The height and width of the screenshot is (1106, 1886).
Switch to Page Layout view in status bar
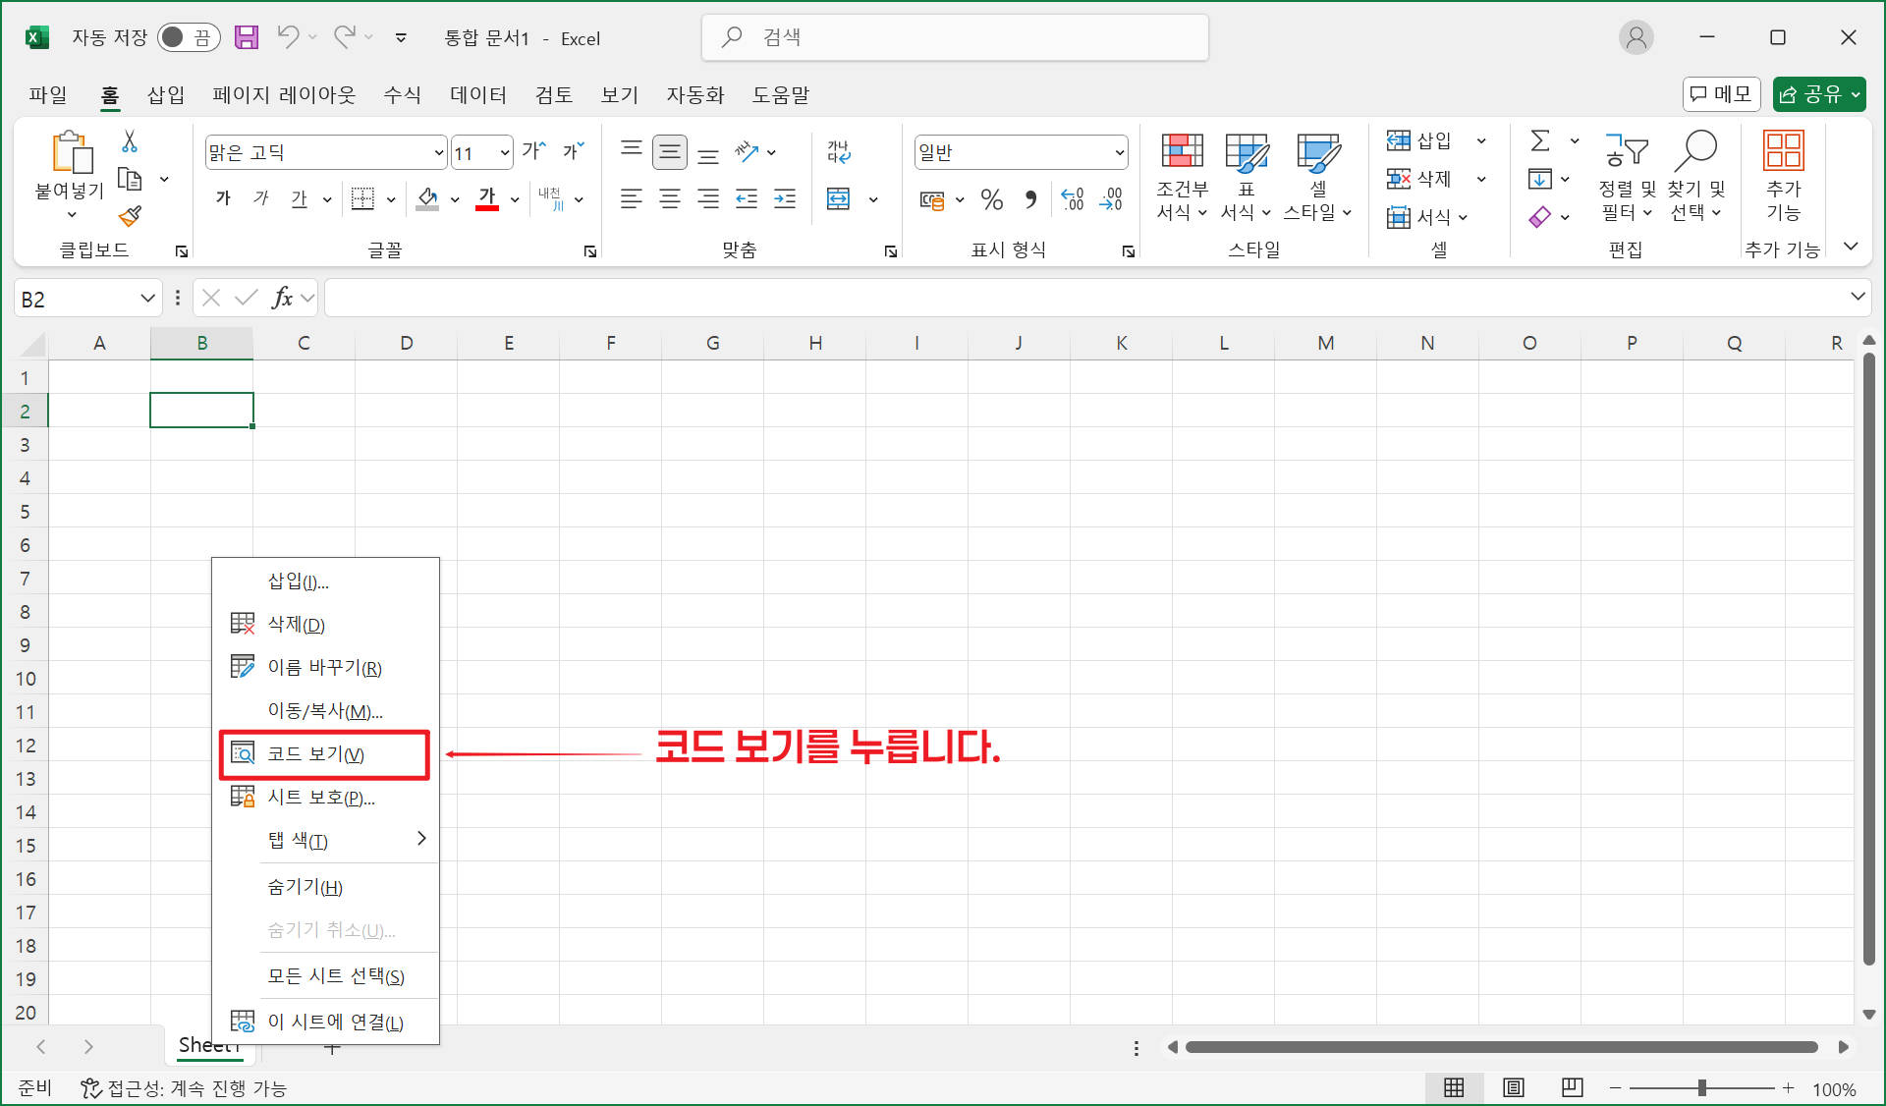pos(1513,1087)
